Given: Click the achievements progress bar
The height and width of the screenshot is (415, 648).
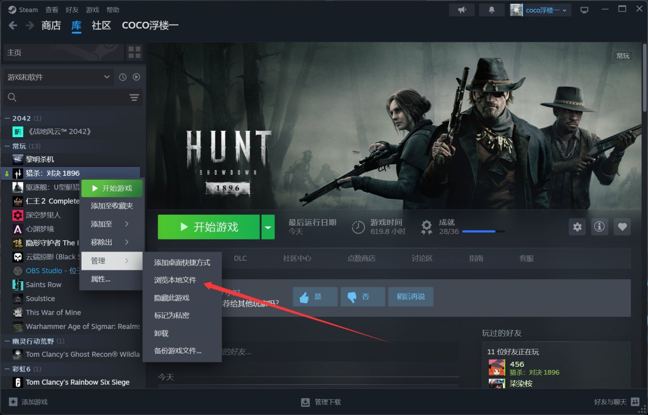Looking at the screenshot, I should (483, 231).
